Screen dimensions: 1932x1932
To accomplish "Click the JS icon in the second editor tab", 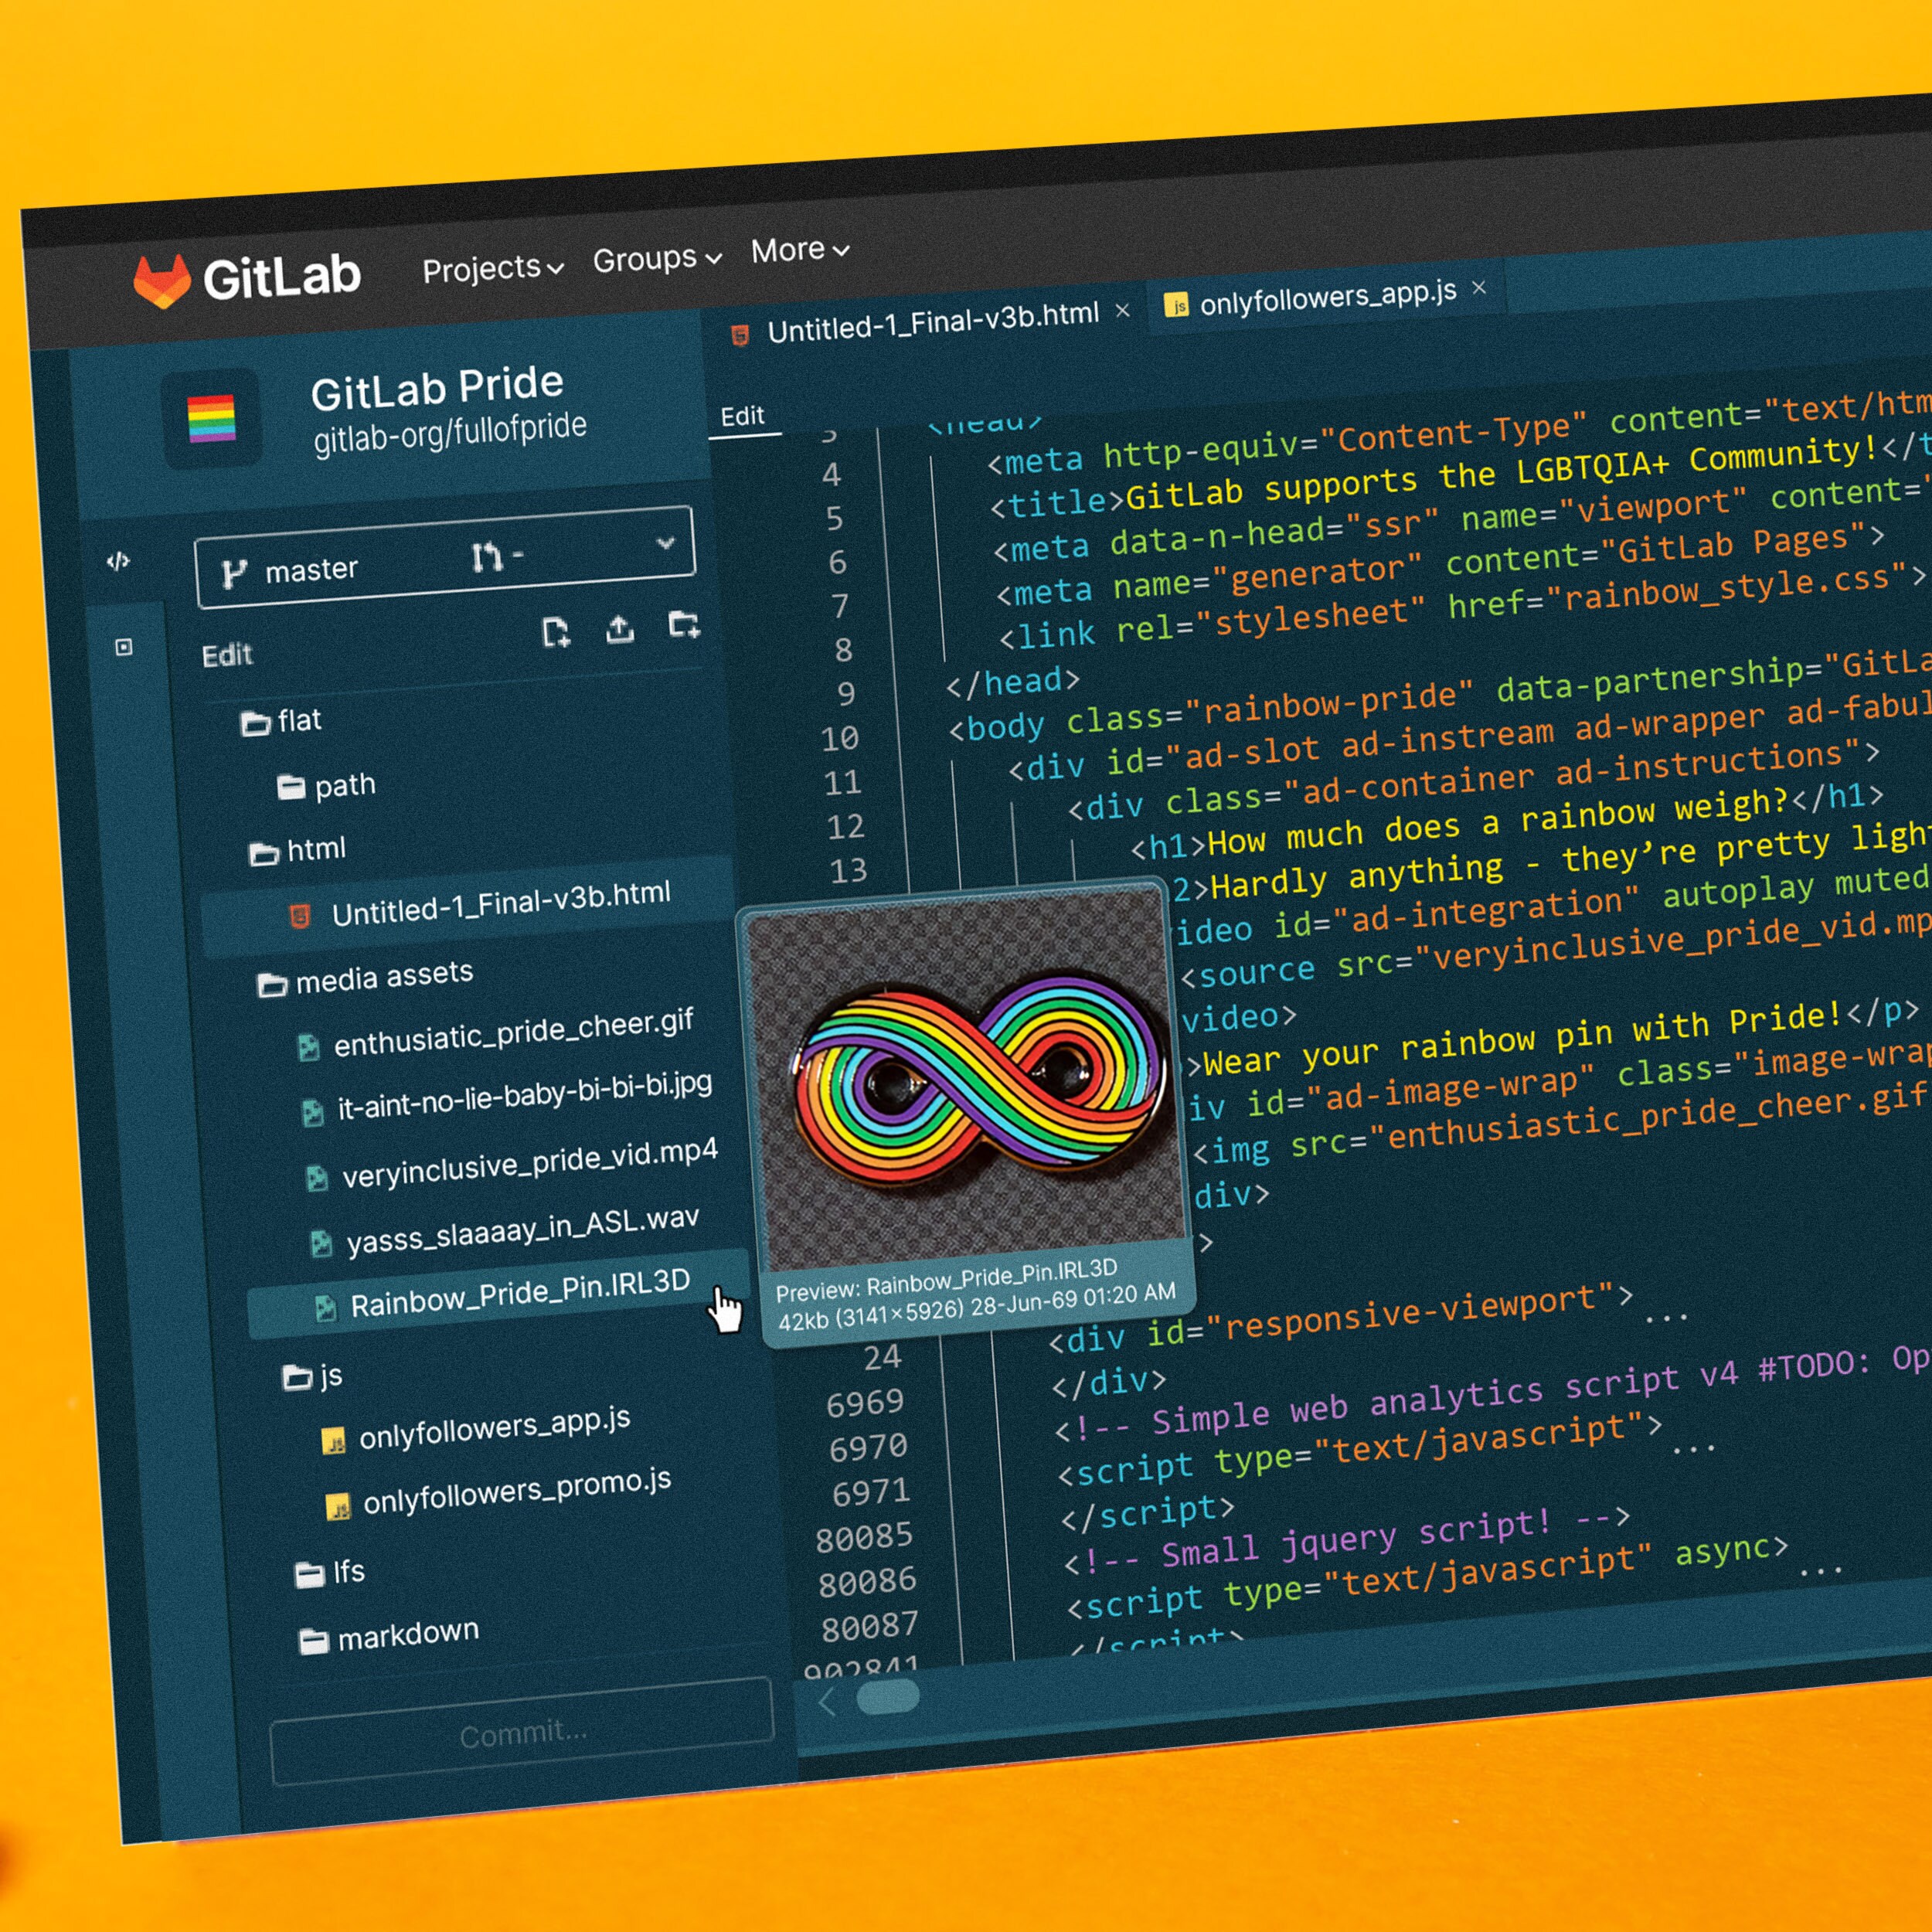I will pyautogui.click(x=1176, y=305).
